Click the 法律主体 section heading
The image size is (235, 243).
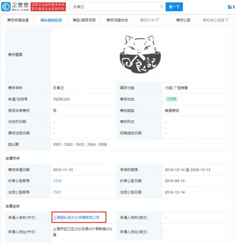[x=12, y=206]
